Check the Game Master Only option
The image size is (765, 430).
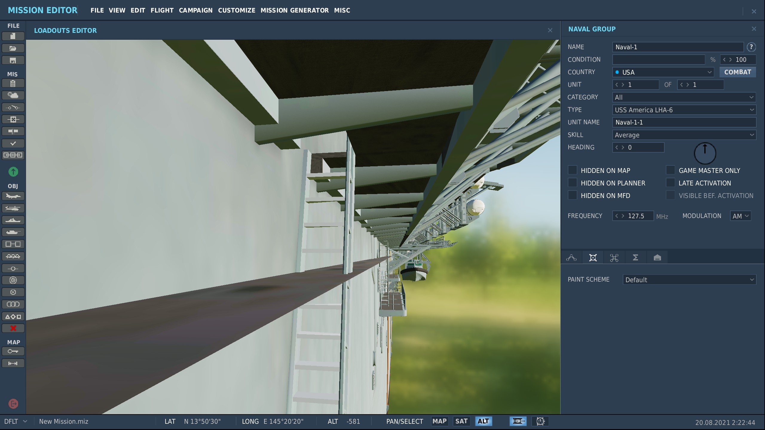point(670,170)
